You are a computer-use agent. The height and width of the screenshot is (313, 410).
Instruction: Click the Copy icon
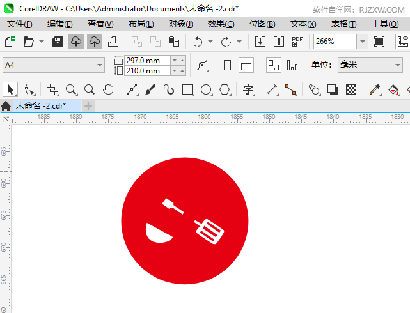[155, 42]
